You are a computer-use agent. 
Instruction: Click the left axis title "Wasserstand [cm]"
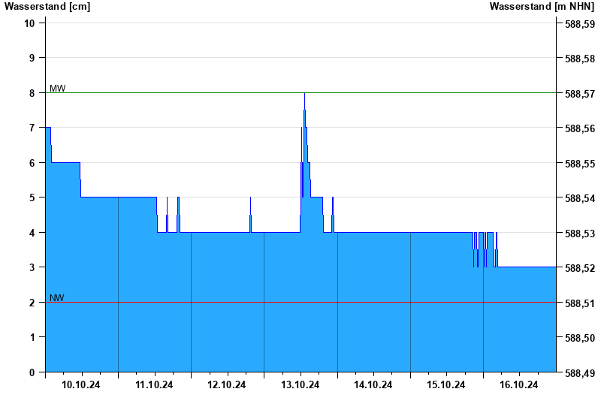point(47,7)
